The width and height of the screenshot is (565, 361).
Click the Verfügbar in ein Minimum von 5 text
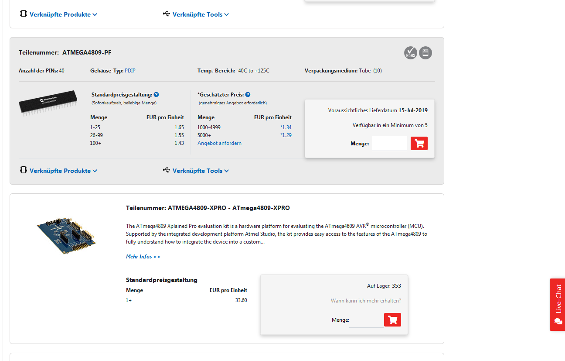tap(390, 125)
